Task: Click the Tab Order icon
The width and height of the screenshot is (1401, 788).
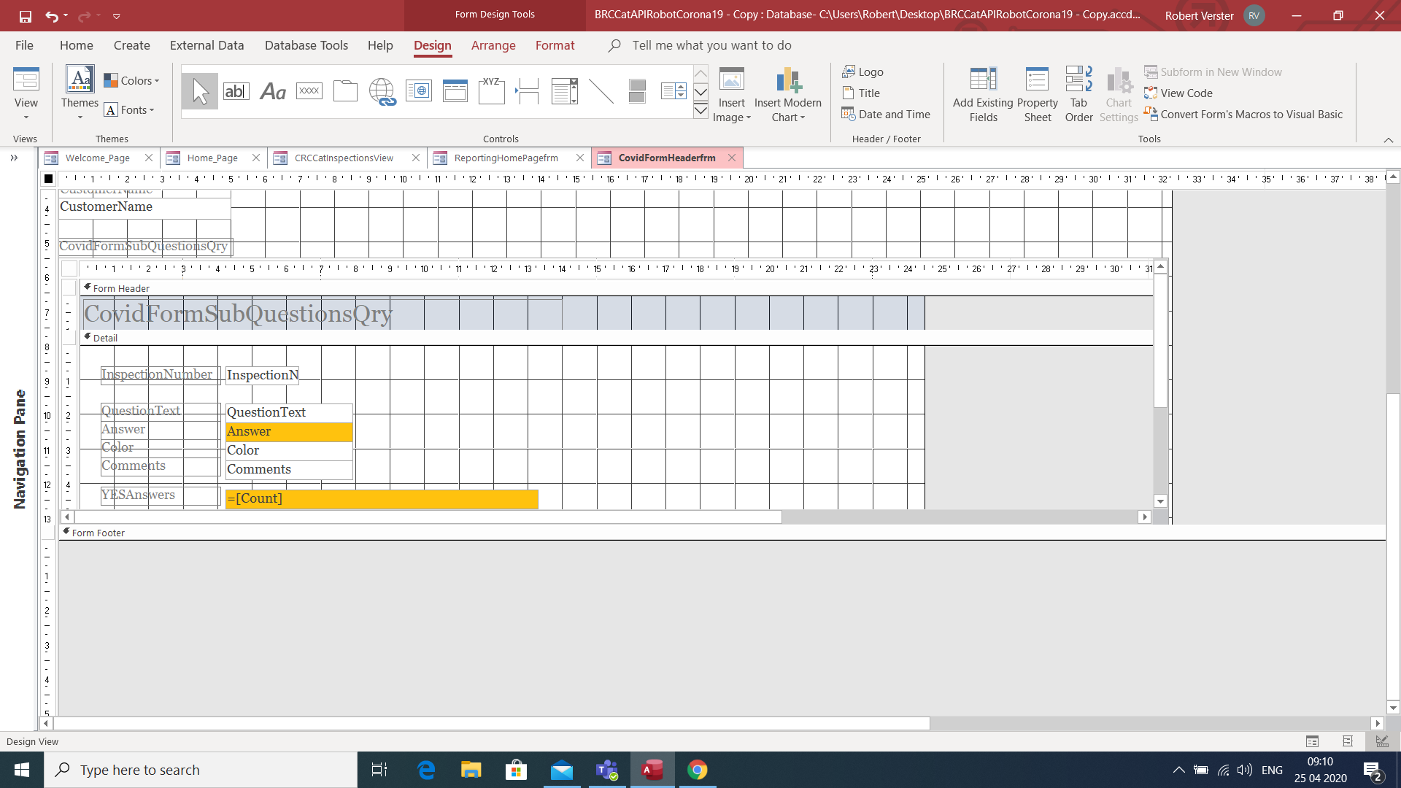Action: pyautogui.click(x=1078, y=95)
